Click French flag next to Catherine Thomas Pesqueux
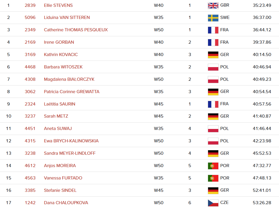279x210 pixels. click(x=213, y=30)
